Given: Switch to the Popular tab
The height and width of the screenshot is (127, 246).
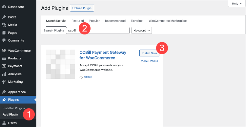Looking at the screenshot, I should 94,21.
